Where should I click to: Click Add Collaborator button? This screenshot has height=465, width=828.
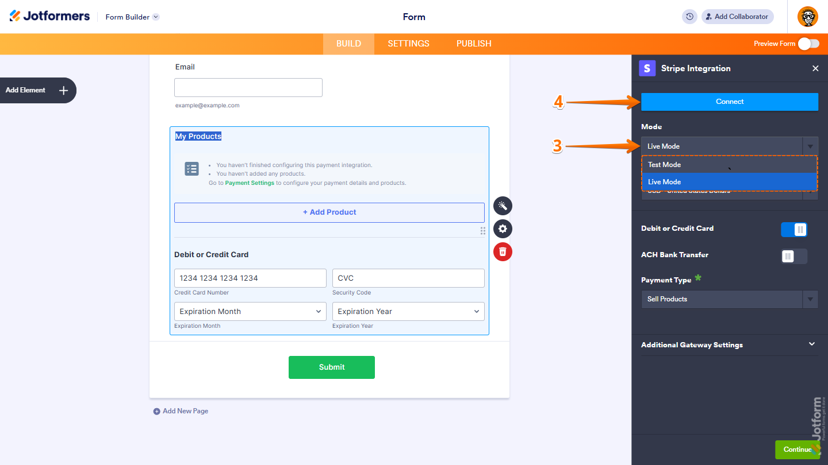click(737, 17)
